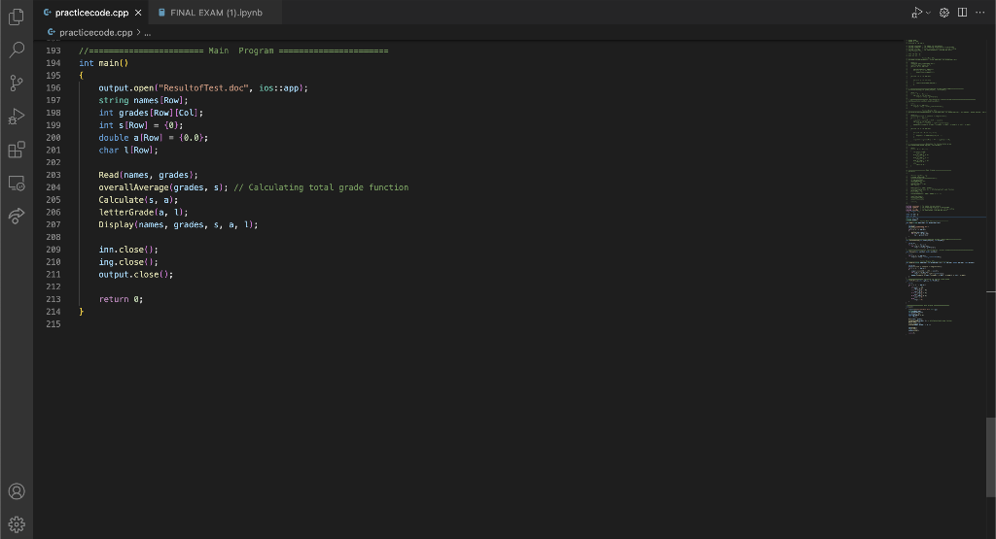Open the Run and Debug view
The width and height of the screenshot is (996, 539).
pos(17,117)
